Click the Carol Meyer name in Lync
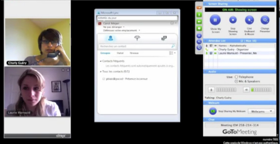The height and width of the screenshot is (144, 280). point(111,24)
